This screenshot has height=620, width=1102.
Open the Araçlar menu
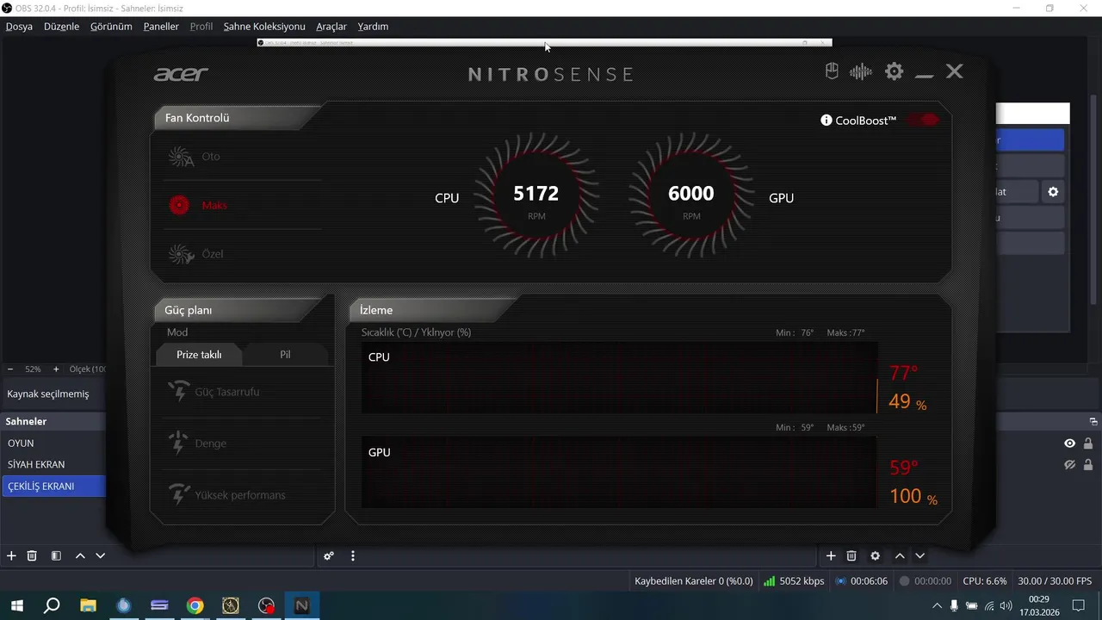pos(331,27)
